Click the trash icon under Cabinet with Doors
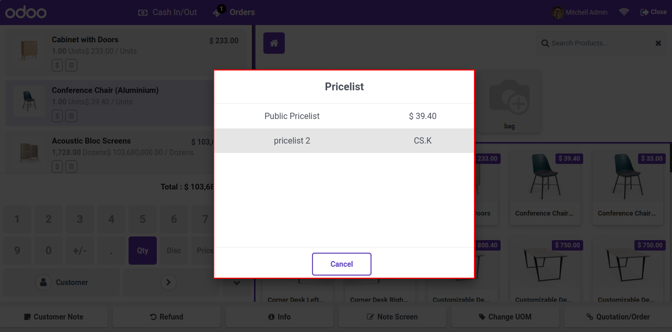 pos(72,65)
